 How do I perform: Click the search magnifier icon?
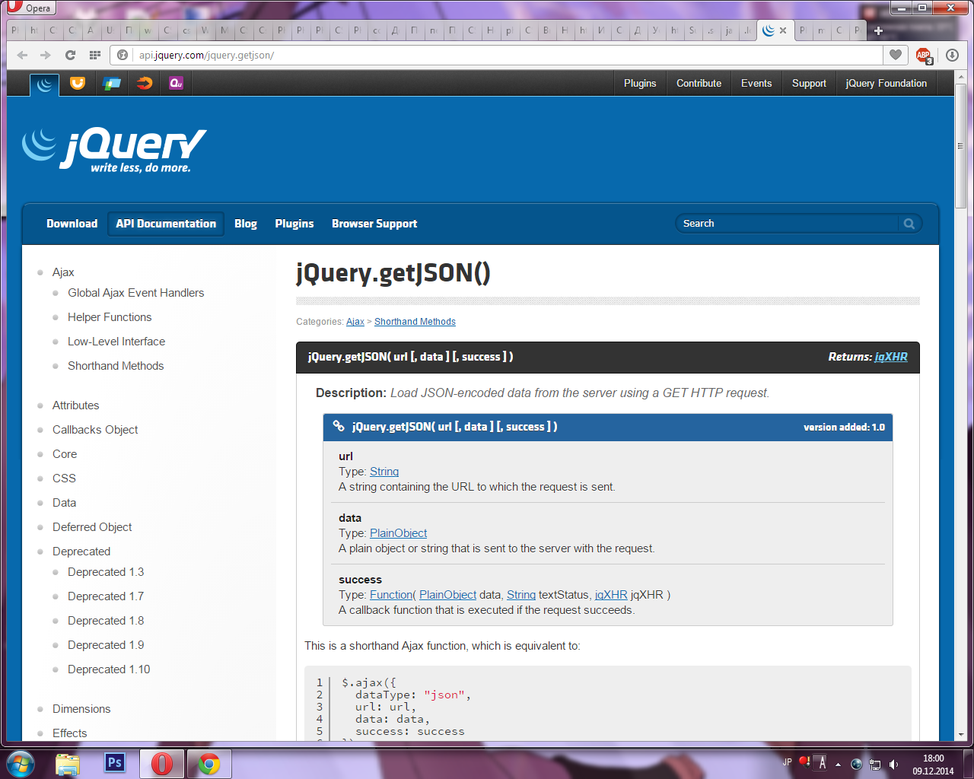[909, 224]
